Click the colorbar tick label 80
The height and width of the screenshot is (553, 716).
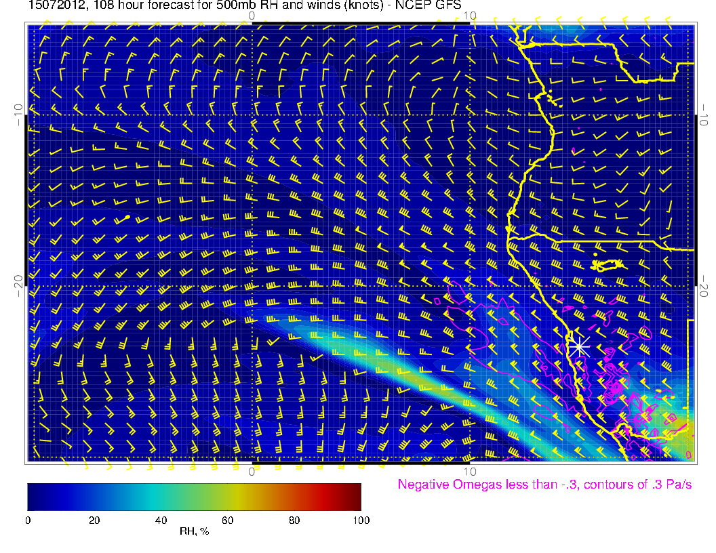tap(294, 520)
